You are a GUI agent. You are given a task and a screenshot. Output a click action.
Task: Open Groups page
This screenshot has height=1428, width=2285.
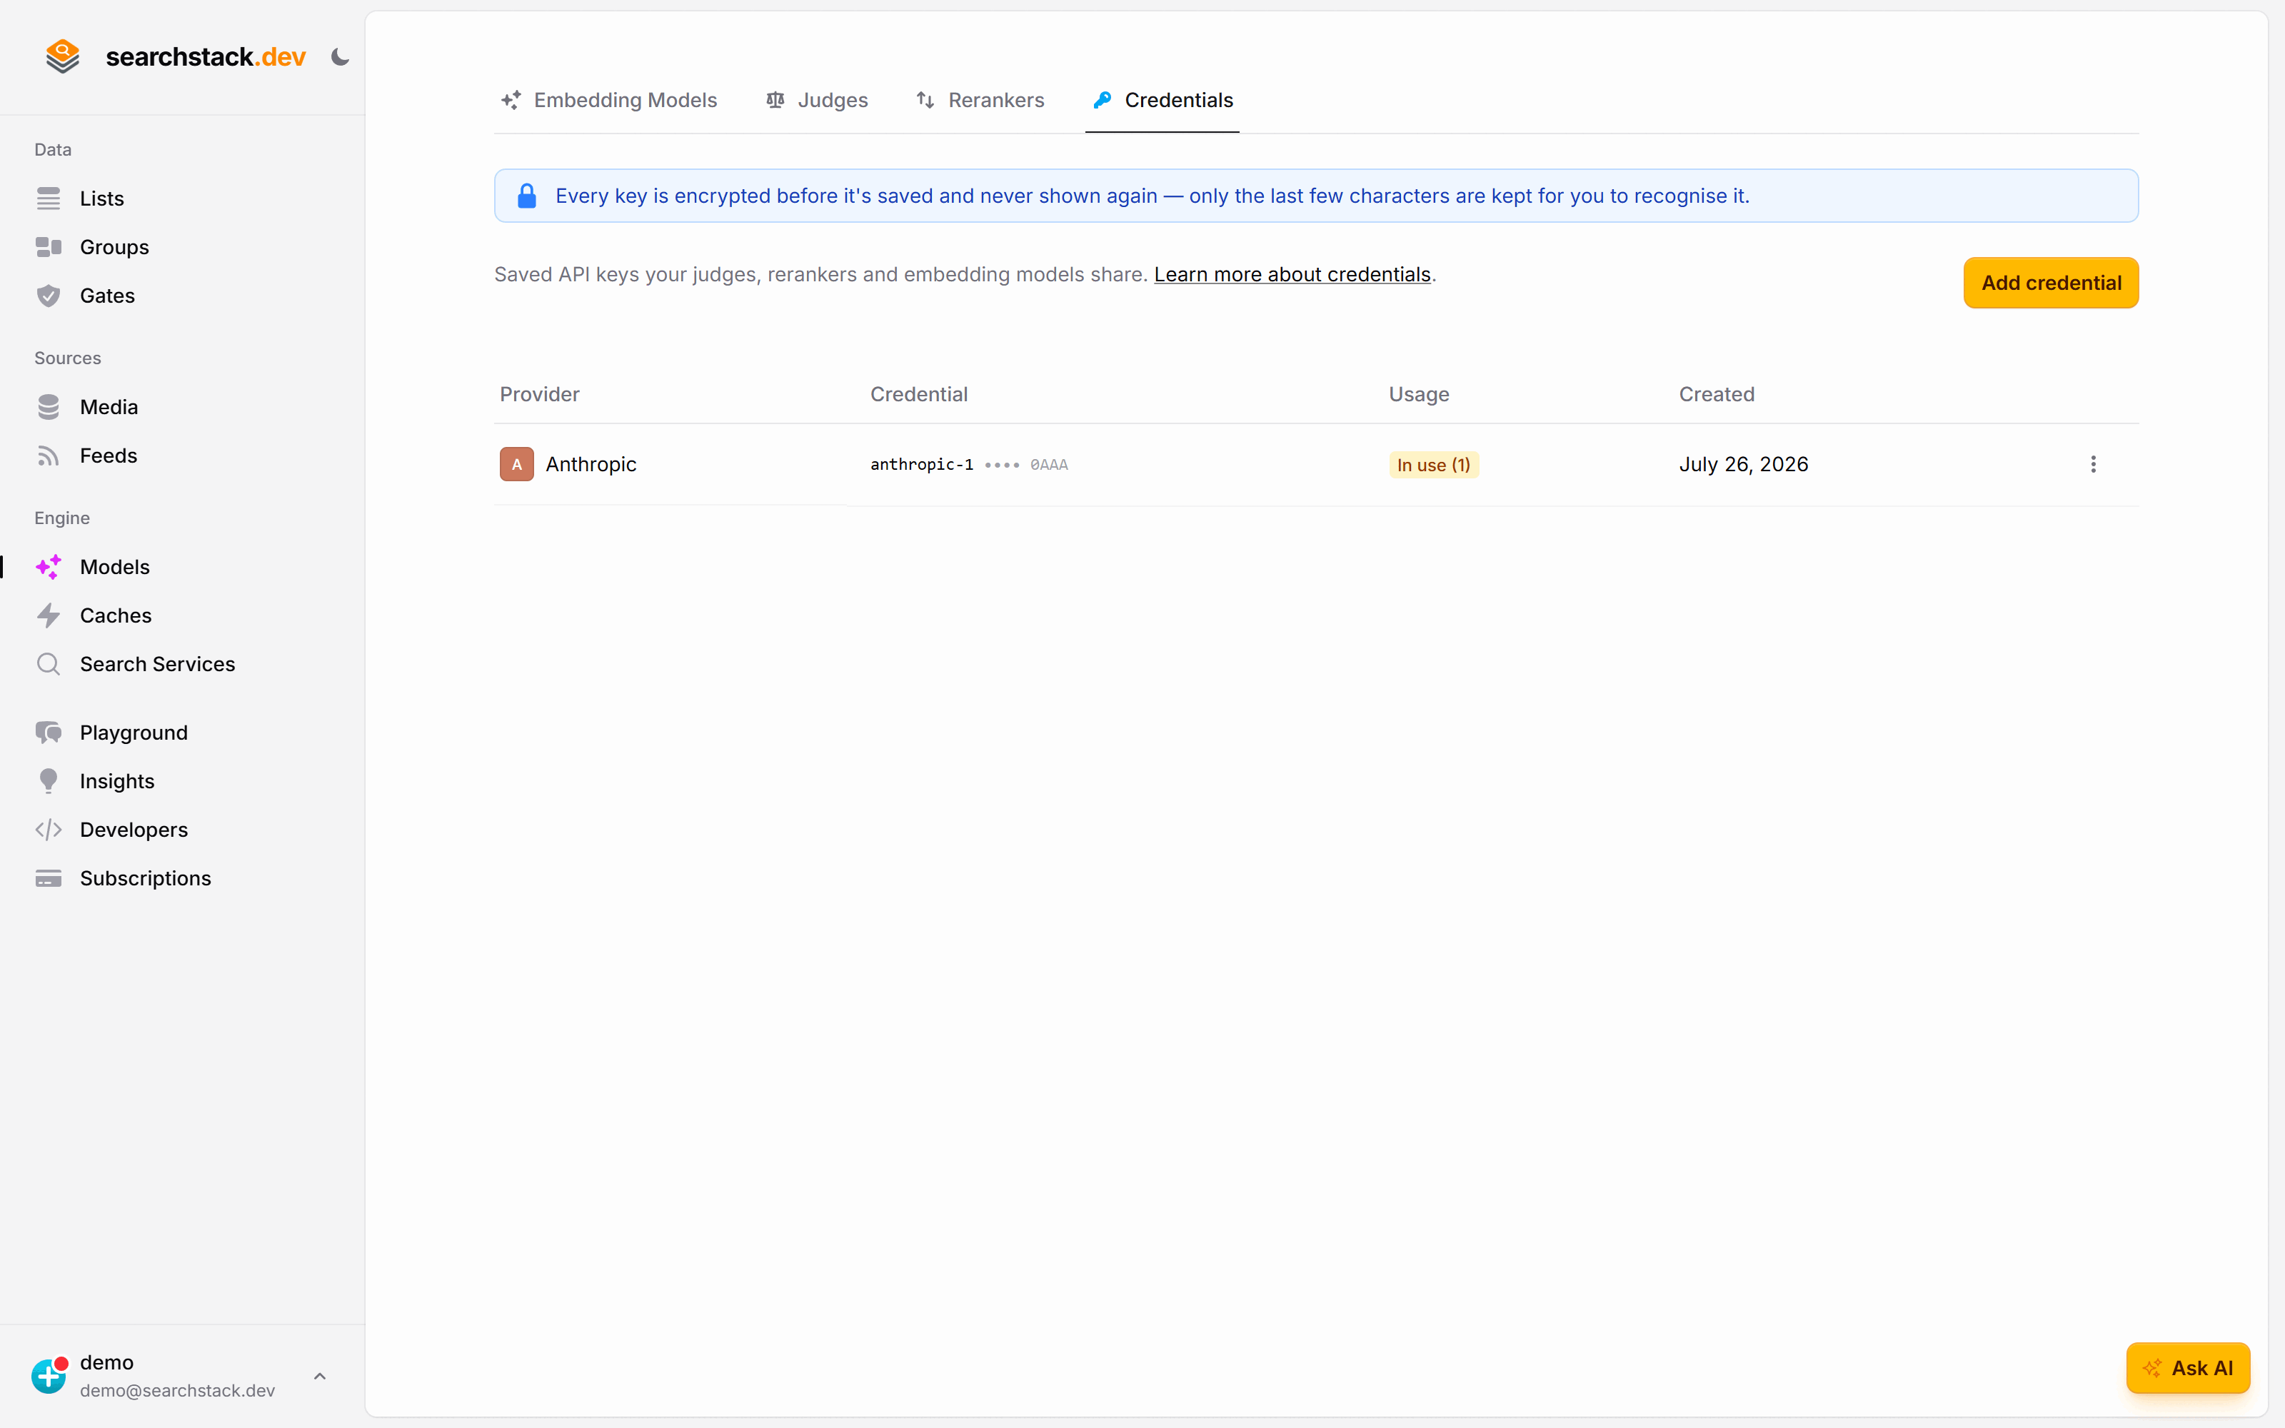pos(114,246)
